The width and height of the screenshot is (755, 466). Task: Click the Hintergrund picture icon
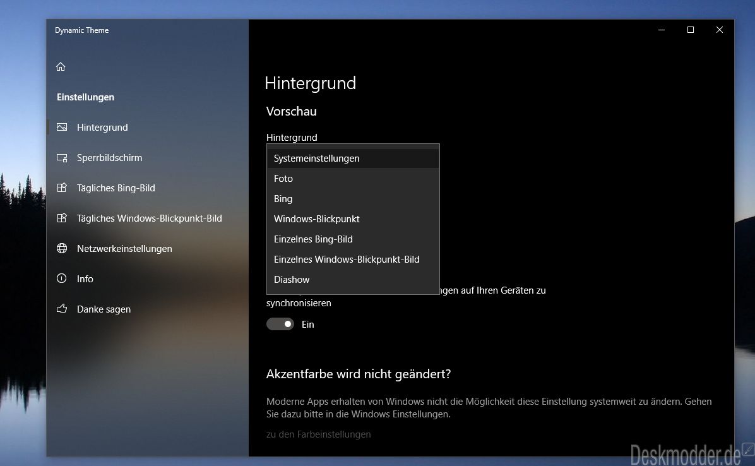[62, 127]
